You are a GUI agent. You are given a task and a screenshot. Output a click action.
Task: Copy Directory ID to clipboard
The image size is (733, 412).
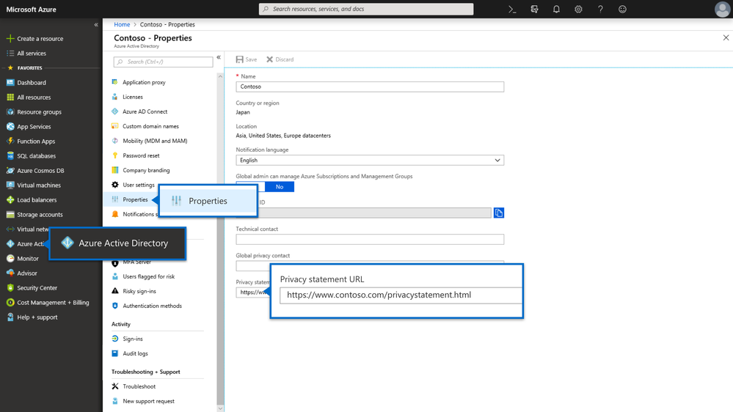point(499,213)
